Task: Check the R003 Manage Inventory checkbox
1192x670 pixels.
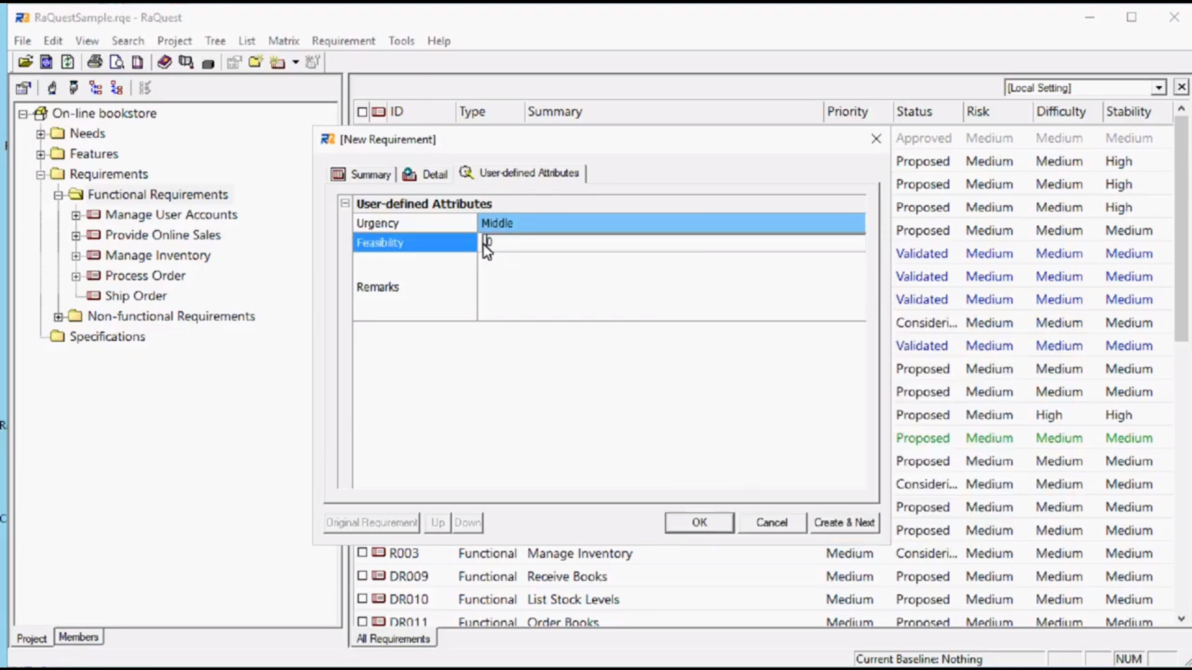Action: click(363, 553)
